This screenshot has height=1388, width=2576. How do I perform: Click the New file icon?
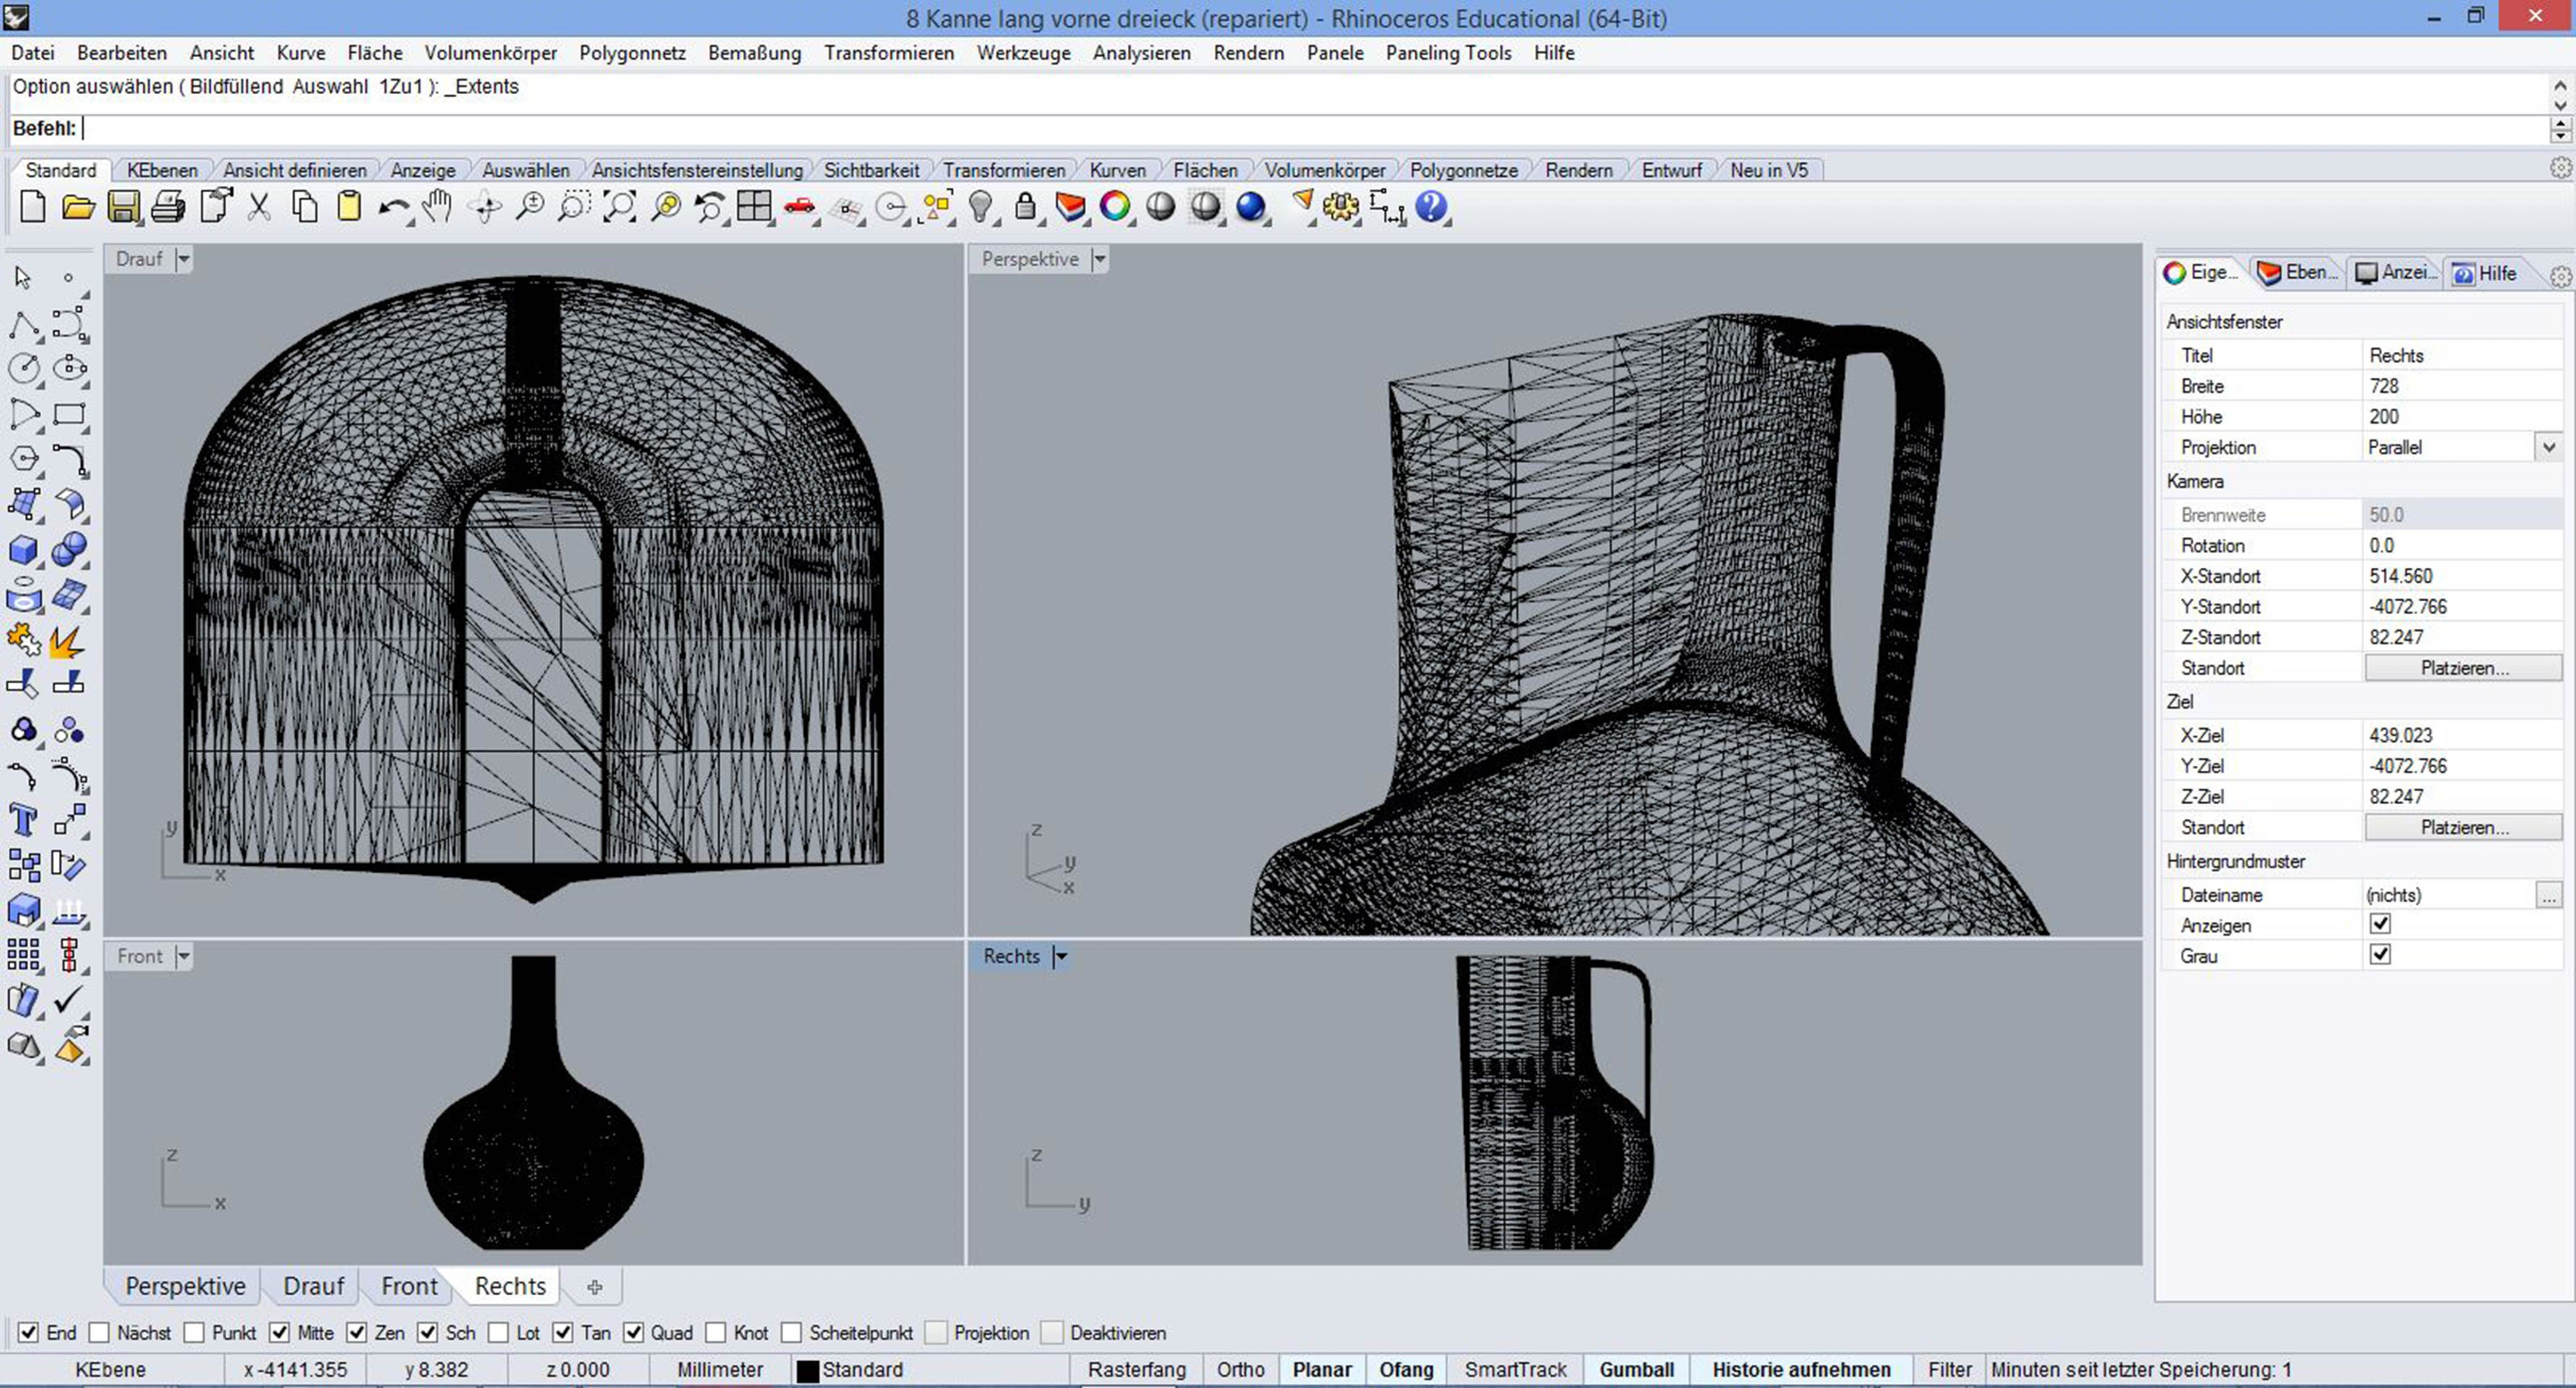click(32, 207)
